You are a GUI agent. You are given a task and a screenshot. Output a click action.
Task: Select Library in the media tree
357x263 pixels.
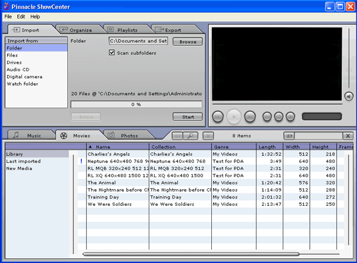point(37,154)
